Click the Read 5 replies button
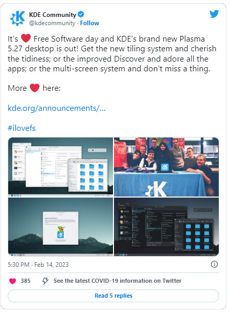Viewport: 229px width, 312px height. click(x=113, y=296)
